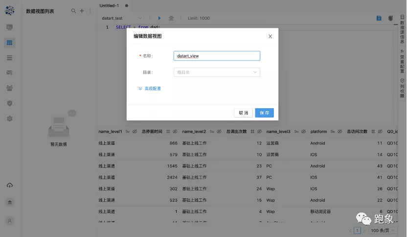Screen dimensions: 407x237
Task: Go to page 1 in pagination
Action: point(357,231)
